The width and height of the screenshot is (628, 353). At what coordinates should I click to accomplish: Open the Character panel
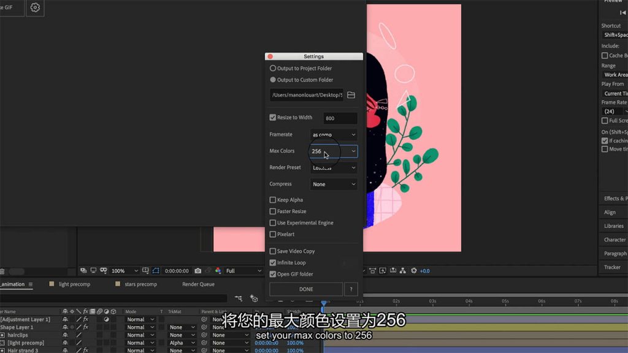pos(615,240)
